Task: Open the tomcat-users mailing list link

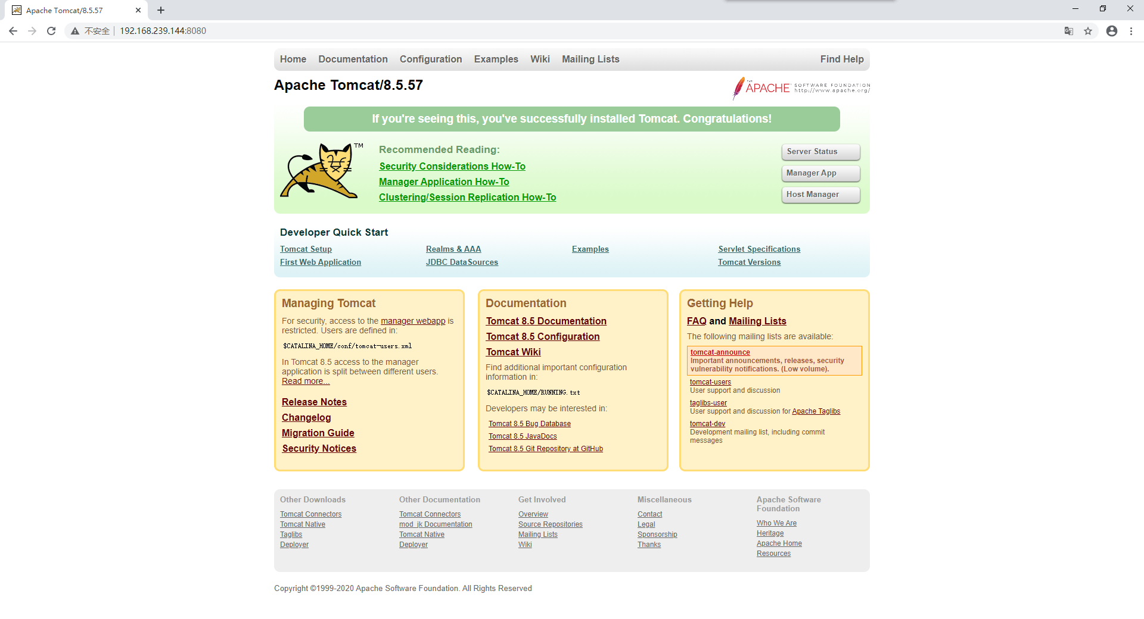Action: pyautogui.click(x=710, y=383)
